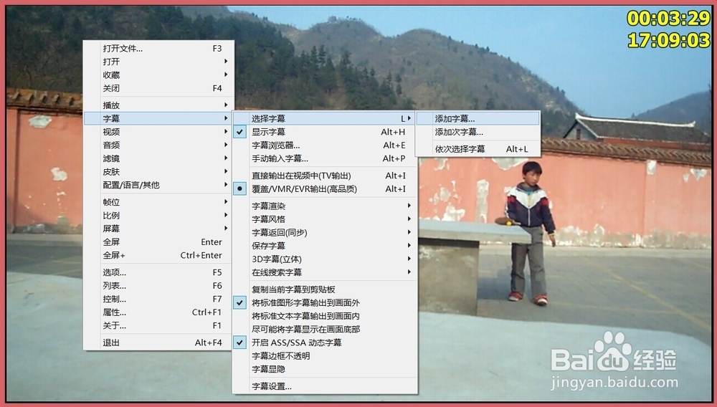Select 依次选择字幕 Alt+L entry
Viewport: 717px width, 407px height.
click(478, 149)
